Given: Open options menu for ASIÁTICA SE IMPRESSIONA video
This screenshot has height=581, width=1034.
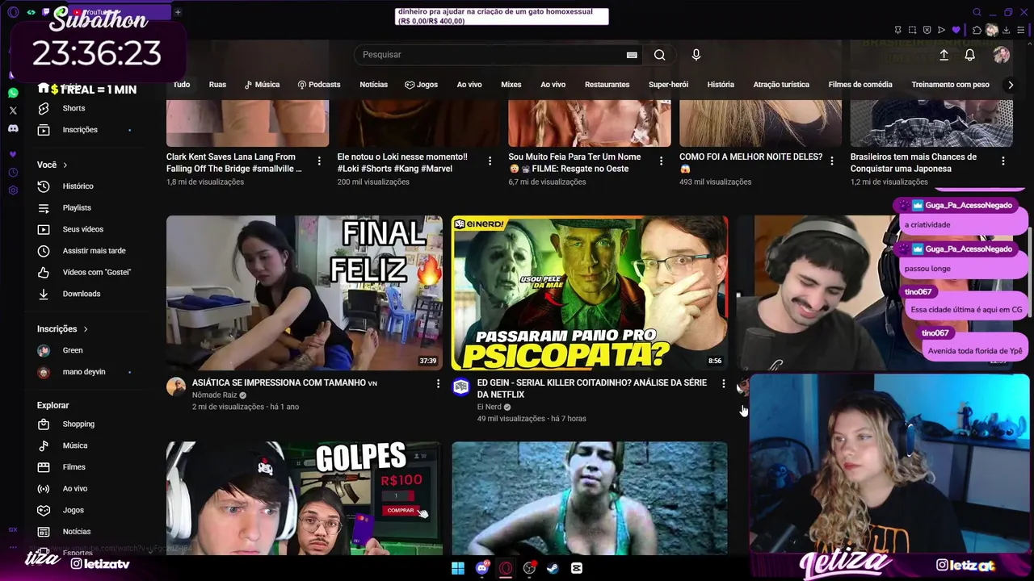Looking at the screenshot, I should 438,384.
